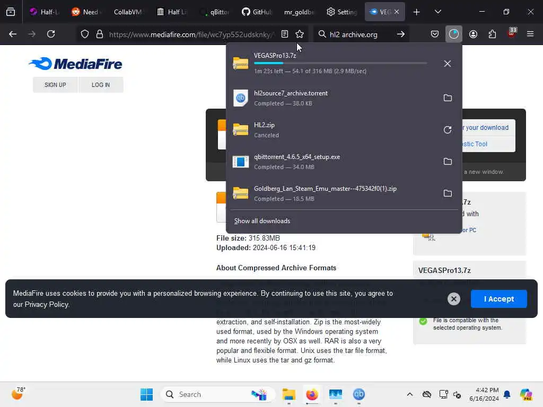Switch to the Reddit Need tab
Screen dimensions: 543x407
85,12
